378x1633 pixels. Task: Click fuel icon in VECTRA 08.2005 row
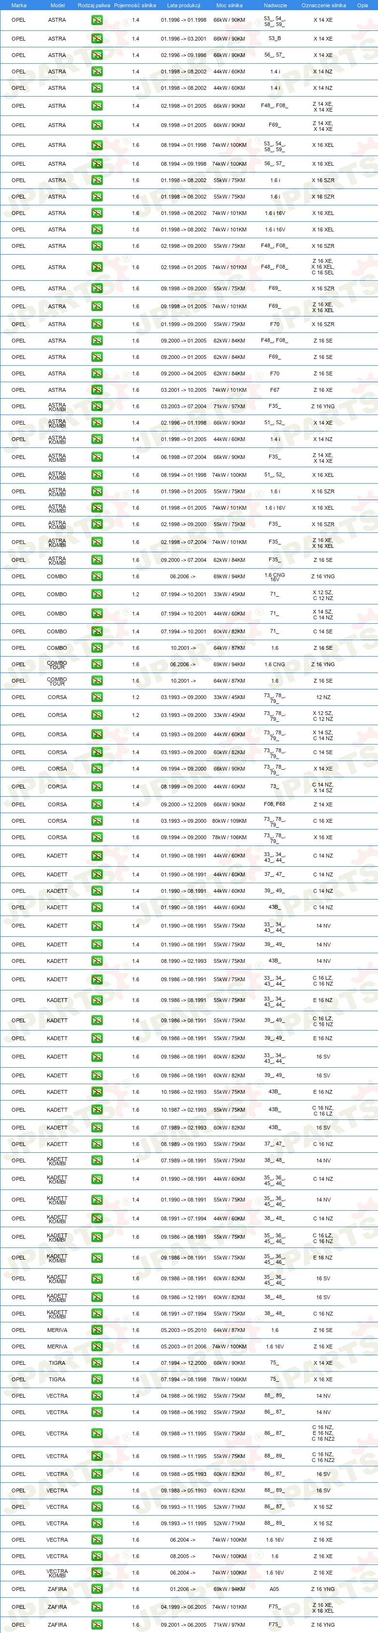point(97,1556)
